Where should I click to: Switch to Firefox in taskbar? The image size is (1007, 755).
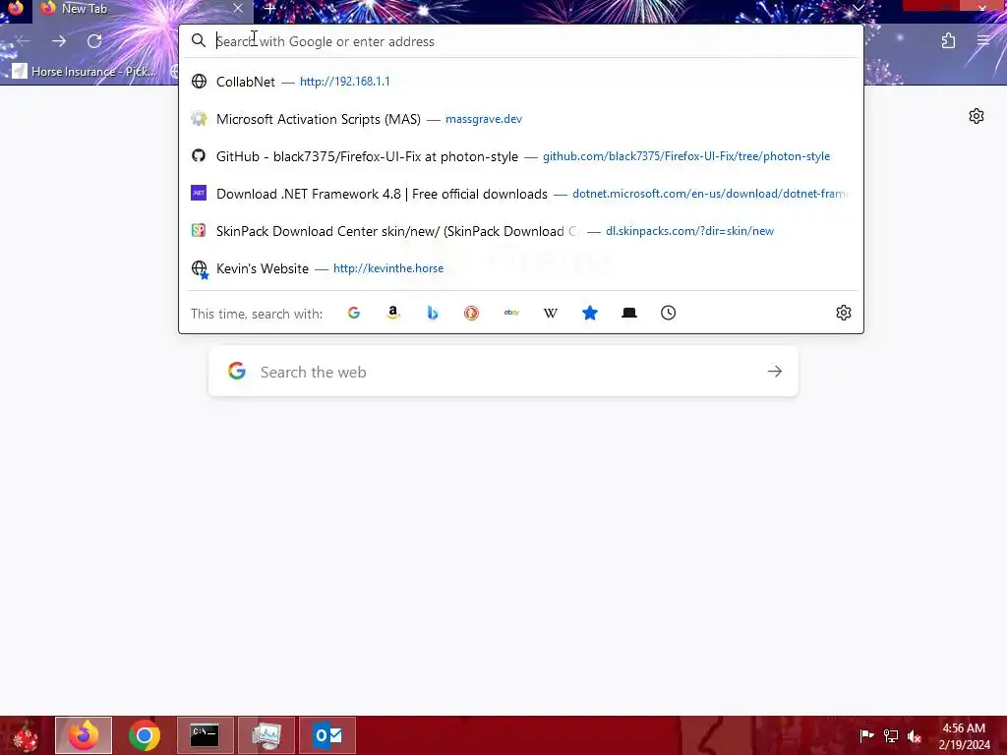click(x=84, y=735)
